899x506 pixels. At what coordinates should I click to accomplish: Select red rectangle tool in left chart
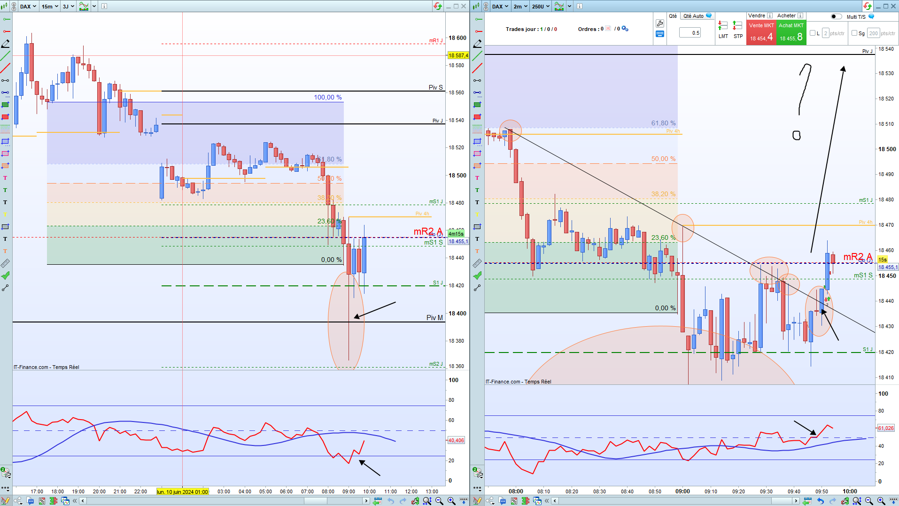(x=6, y=117)
